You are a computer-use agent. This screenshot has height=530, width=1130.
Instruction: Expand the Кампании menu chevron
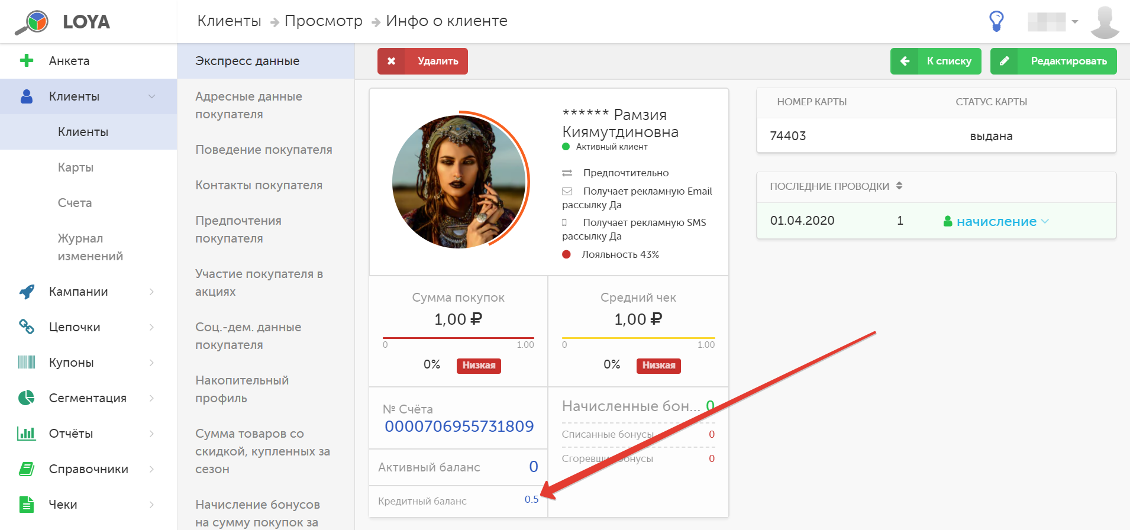tap(152, 292)
